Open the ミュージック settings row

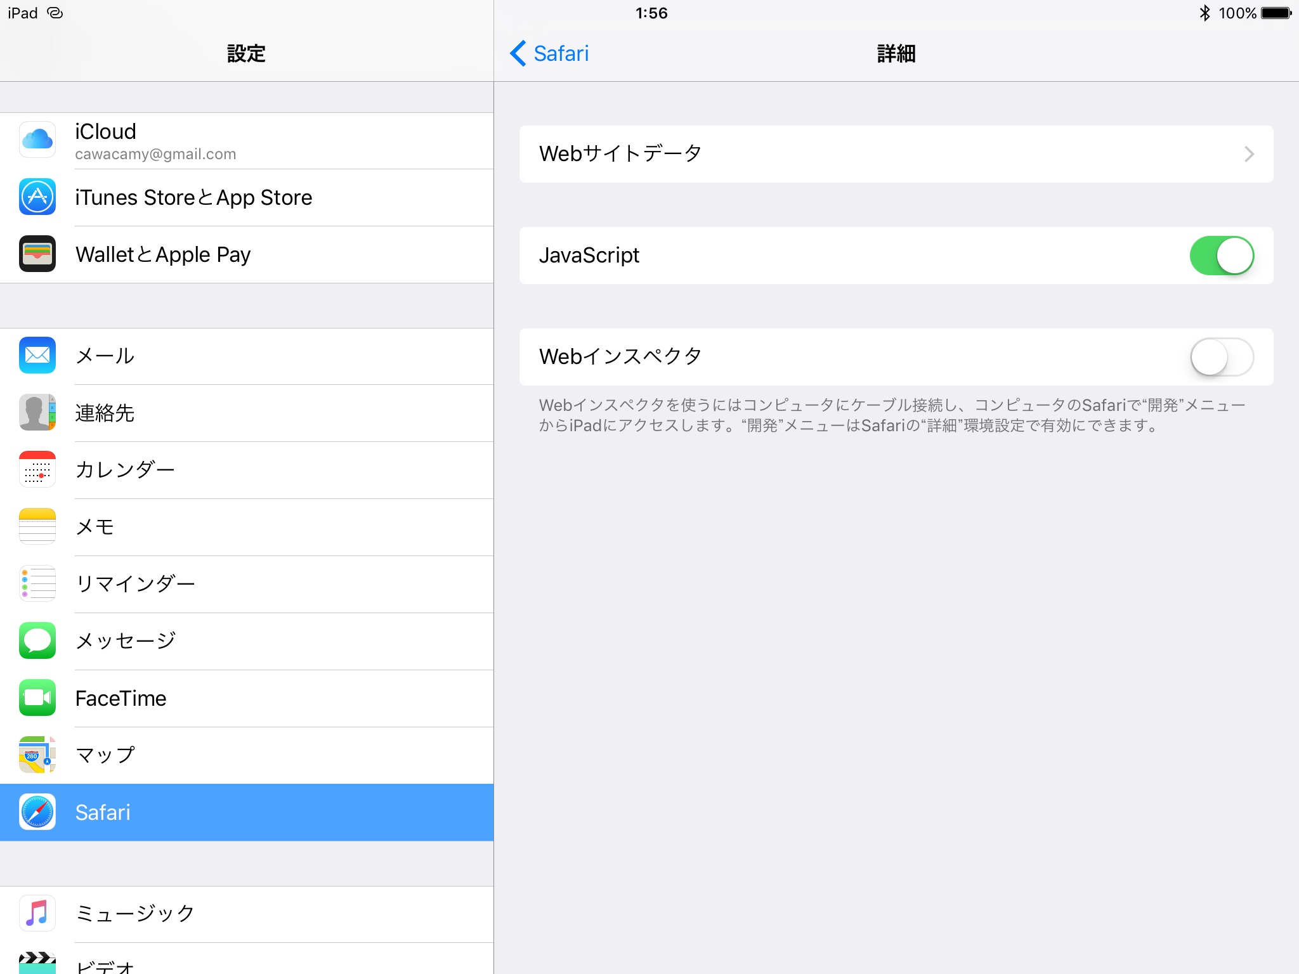[x=135, y=914]
